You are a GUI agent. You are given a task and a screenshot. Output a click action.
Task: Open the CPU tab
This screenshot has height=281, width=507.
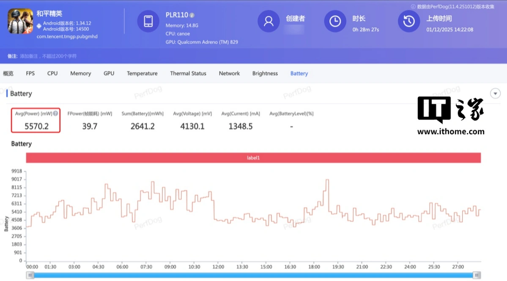coord(52,74)
